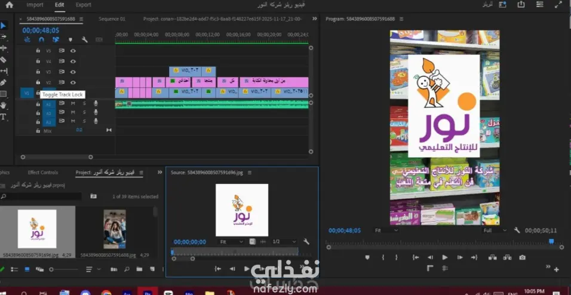Click Lift button in Program monitor
This screenshot has height=295, width=571.
[x=493, y=257]
